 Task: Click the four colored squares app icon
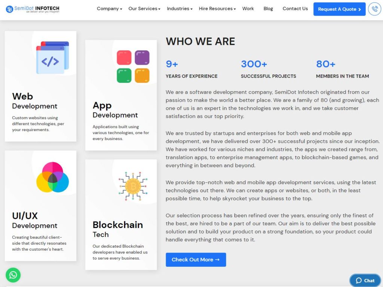(x=133, y=67)
